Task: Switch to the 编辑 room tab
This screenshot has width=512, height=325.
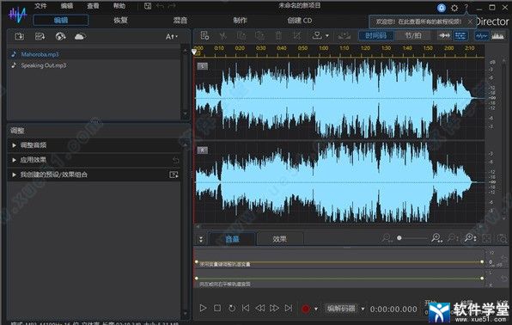Action: pyautogui.click(x=61, y=21)
